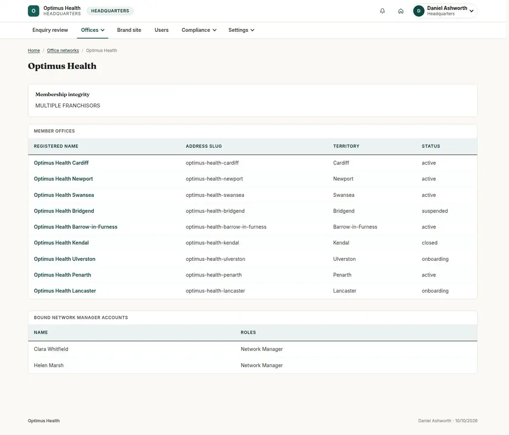Click the Roles column header
The height and width of the screenshot is (435, 509).
click(x=248, y=332)
